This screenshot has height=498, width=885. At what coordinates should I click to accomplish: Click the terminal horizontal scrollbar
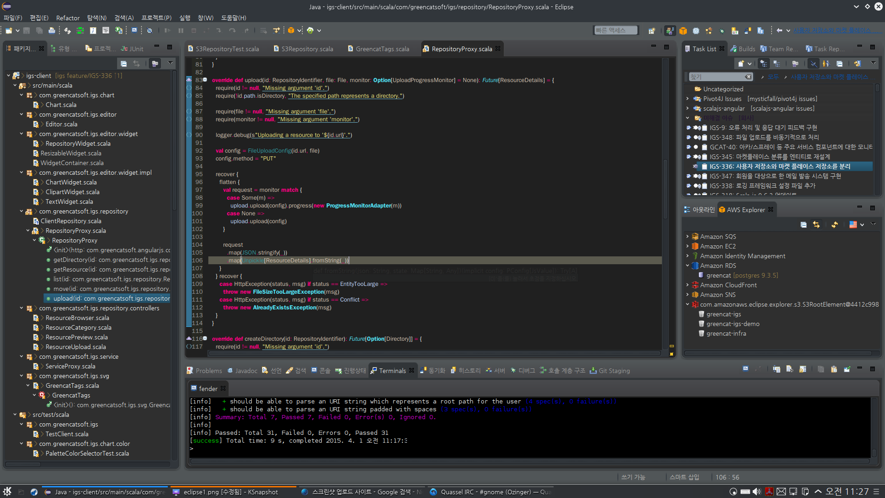coord(530,461)
